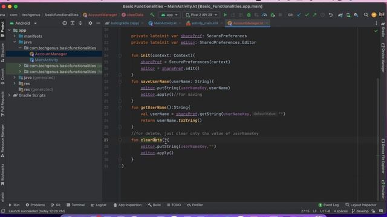Collapse the java folder arrow
The width and height of the screenshot is (387, 217).
pos(15,42)
